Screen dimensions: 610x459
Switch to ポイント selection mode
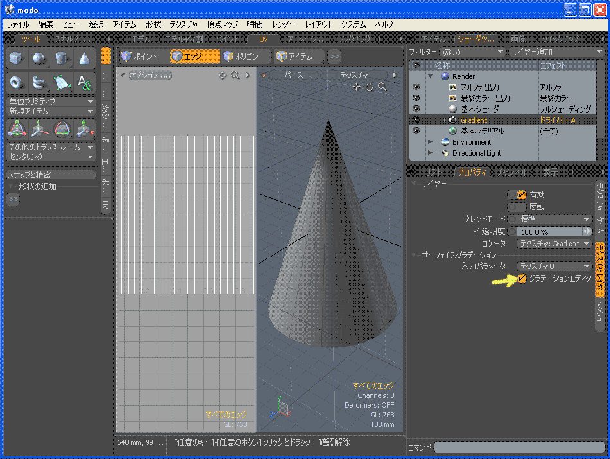(x=144, y=57)
